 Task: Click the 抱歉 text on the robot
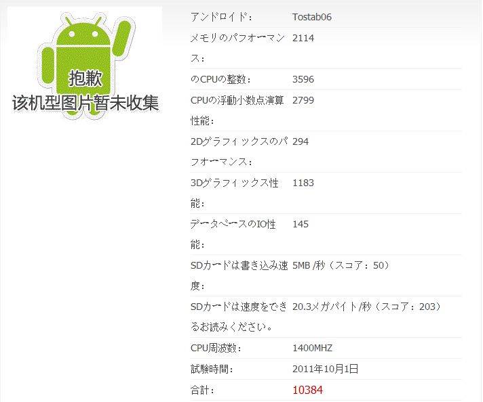point(85,79)
